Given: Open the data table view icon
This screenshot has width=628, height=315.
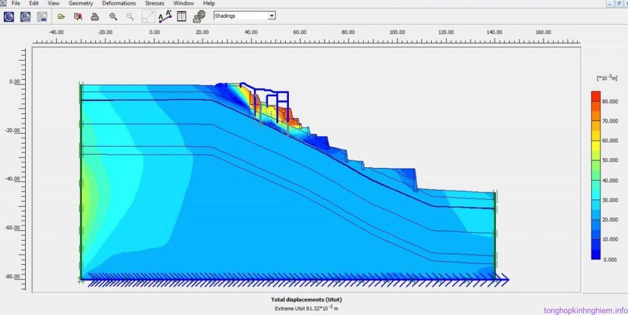Looking at the screenshot, I should coord(182,17).
